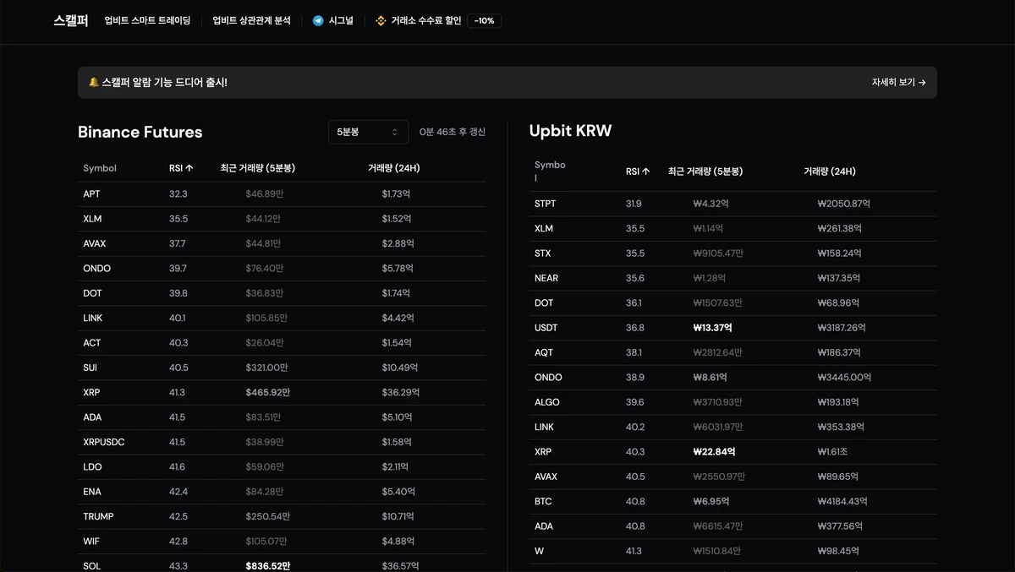Select LINK row in Binance Futures
The width and height of the screenshot is (1015, 572).
pyautogui.click(x=282, y=318)
